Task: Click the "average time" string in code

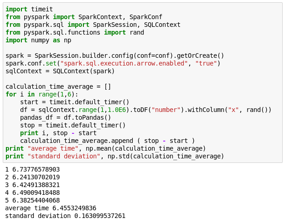Action: point(53,148)
